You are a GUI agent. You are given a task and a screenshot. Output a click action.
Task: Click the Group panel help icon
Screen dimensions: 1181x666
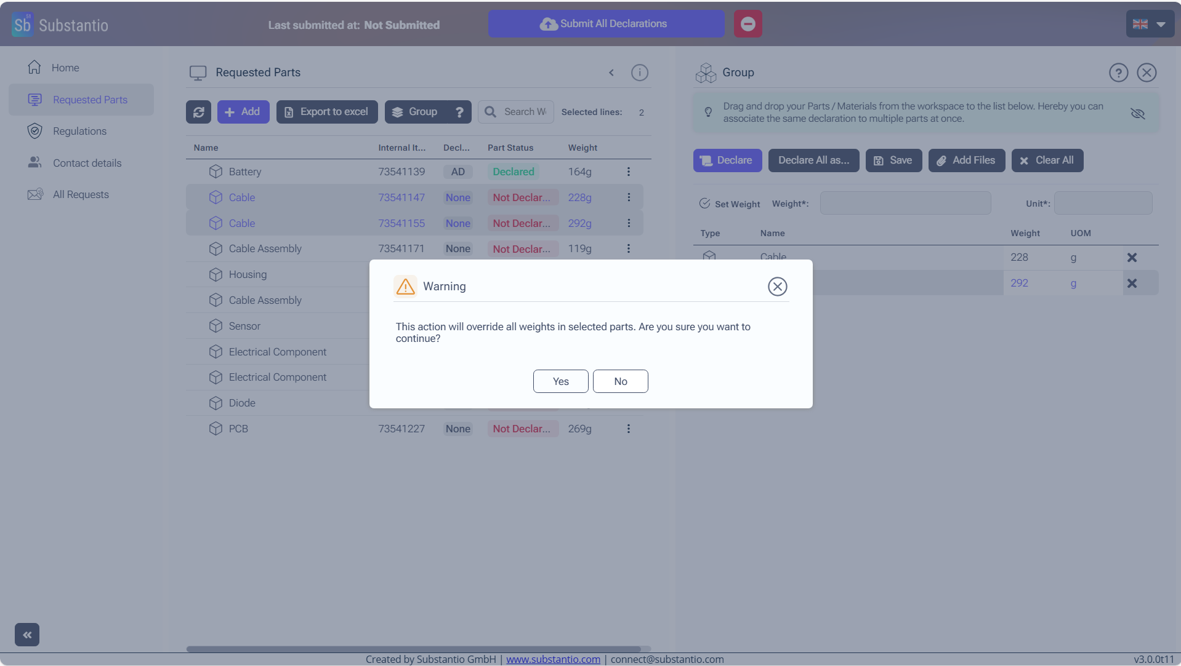1118,73
